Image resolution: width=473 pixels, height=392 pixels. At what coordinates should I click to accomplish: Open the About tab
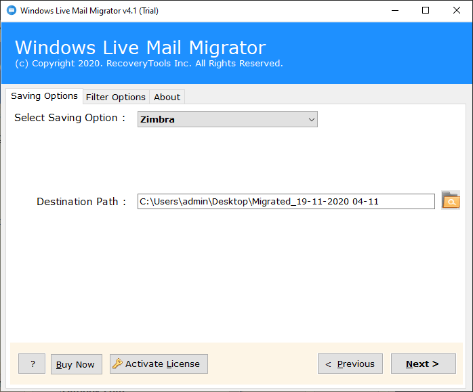(167, 97)
